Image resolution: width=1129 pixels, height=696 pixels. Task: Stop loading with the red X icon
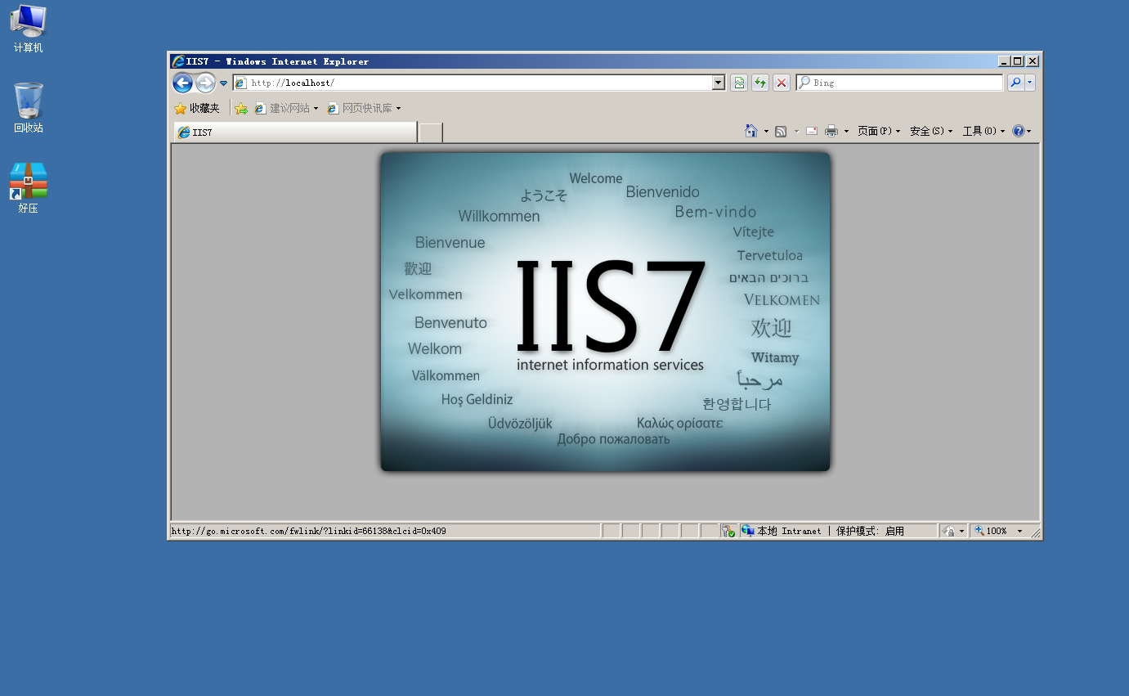pos(782,83)
